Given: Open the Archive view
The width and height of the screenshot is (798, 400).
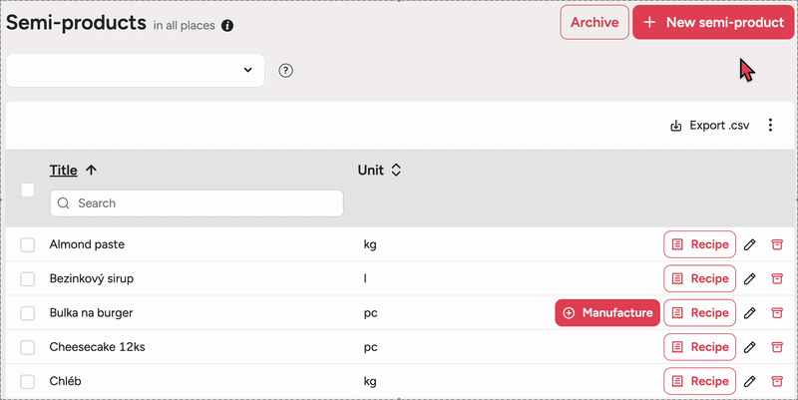Looking at the screenshot, I should 595,22.
